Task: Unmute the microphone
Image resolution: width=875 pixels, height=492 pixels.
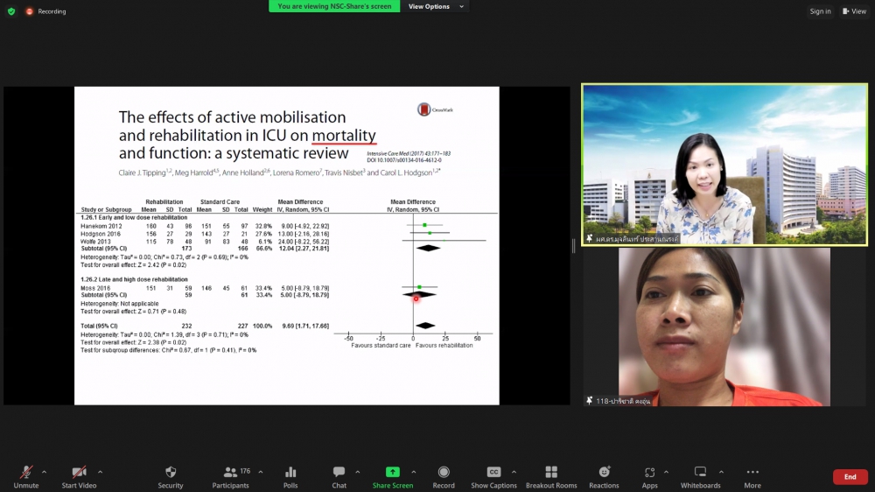Action: 26,473
